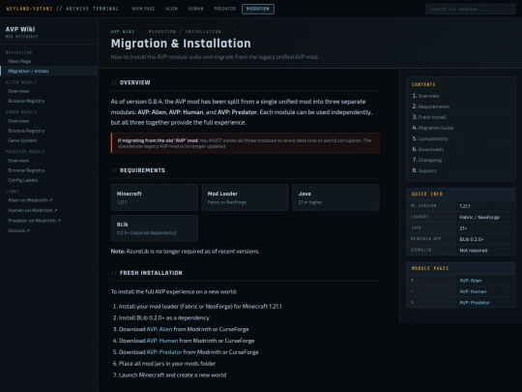Open AVP: Predator in Module Pages
Viewport: 522px width, 392px height.
click(x=475, y=303)
